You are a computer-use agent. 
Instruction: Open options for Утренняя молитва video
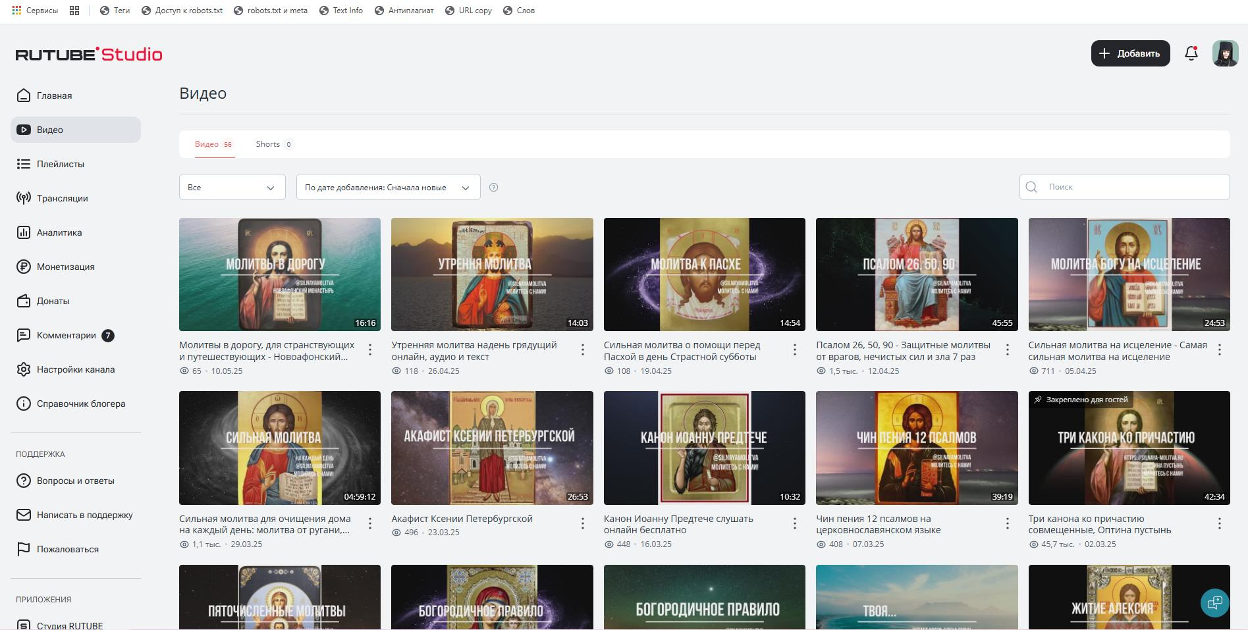pyautogui.click(x=583, y=350)
